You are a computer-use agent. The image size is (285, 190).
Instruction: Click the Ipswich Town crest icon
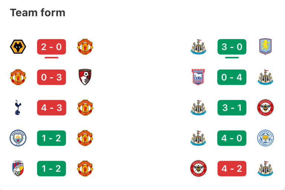[198, 77]
